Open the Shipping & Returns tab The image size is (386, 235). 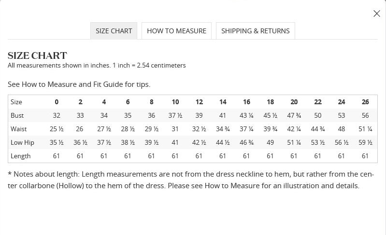pyautogui.click(x=255, y=31)
